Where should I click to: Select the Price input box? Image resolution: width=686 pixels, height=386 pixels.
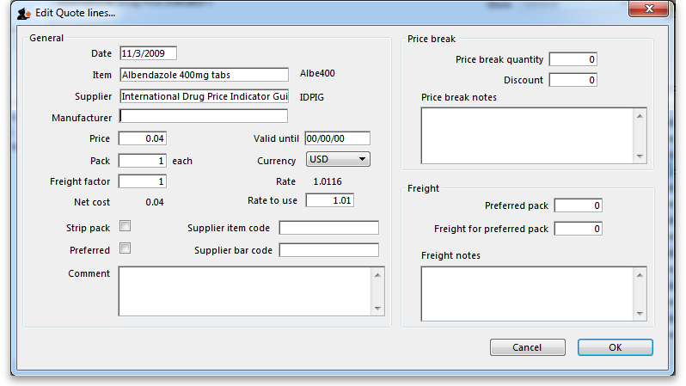tap(142, 138)
